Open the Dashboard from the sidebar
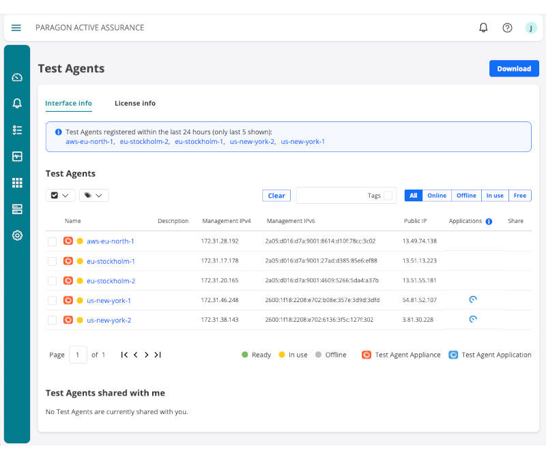Viewport: 546px width, 459px height. tap(17, 77)
